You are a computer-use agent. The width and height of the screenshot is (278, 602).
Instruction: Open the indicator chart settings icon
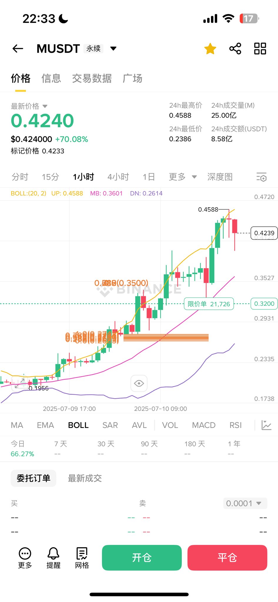click(266, 425)
